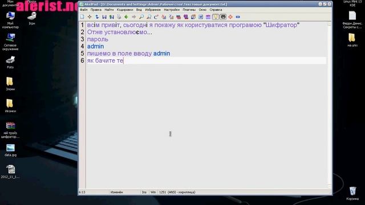The width and height of the screenshot is (365, 205).
Task: Click the grey Redo arrow icon
Action: tap(134, 17)
